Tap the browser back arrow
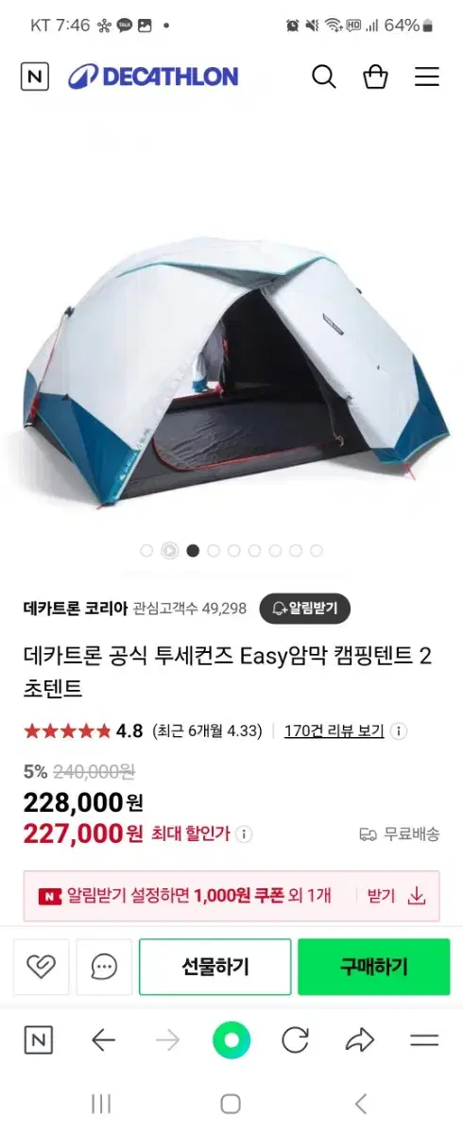463x1134 pixels. click(103, 1040)
